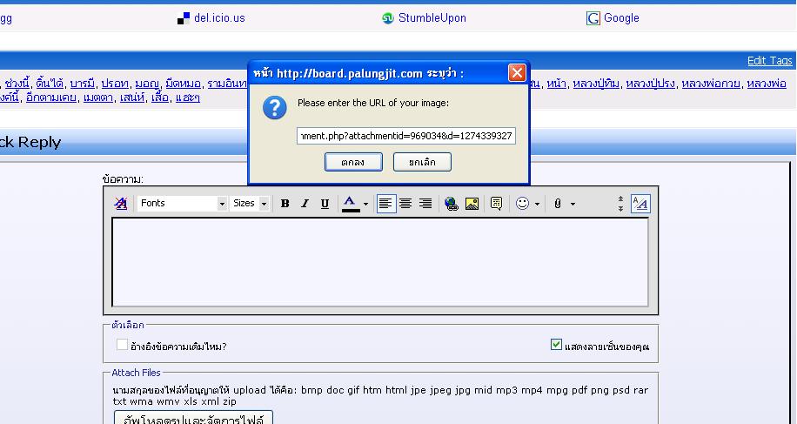This screenshot has width=797, height=424.
Task: Open the text color picker arrow
Action: pyautogui.click(x=365, y=204)
